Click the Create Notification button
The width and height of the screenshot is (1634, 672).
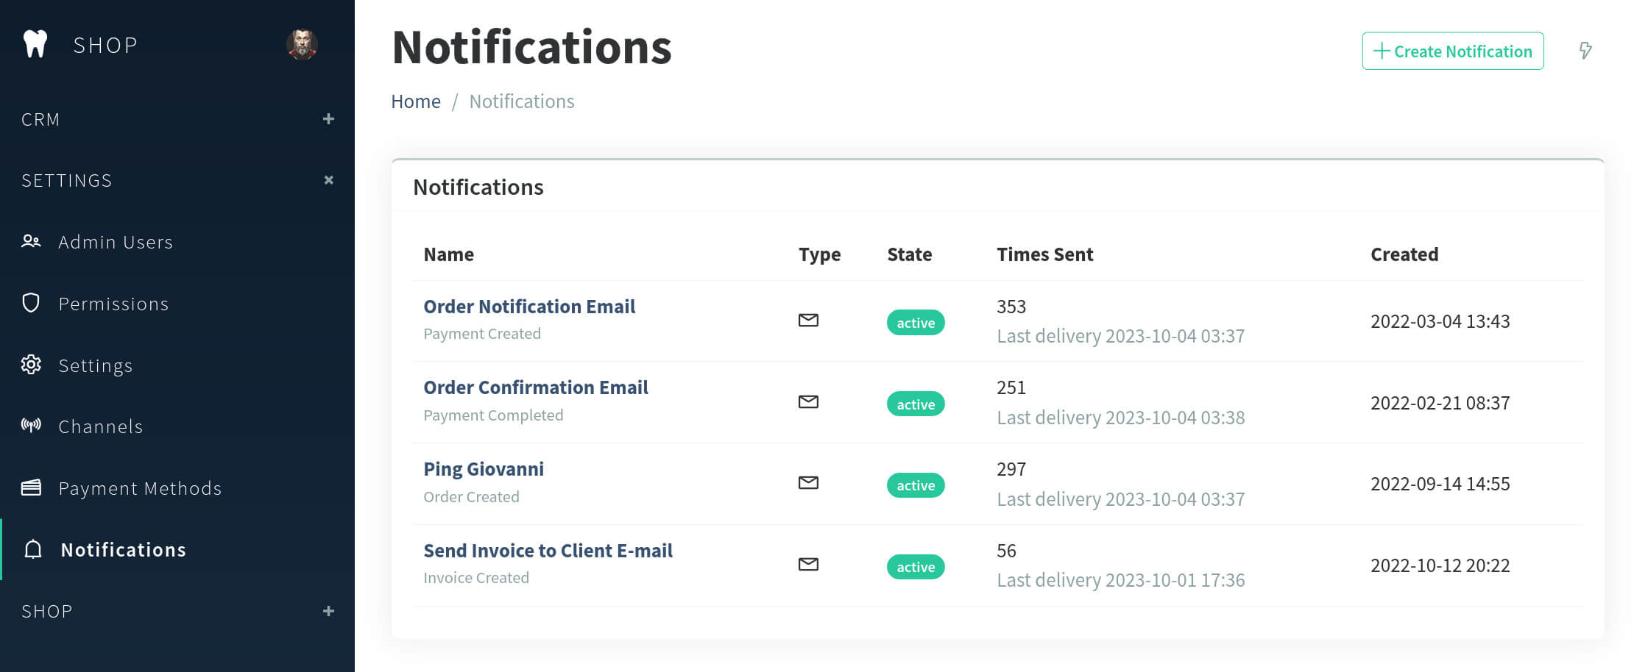(1452, 51)
